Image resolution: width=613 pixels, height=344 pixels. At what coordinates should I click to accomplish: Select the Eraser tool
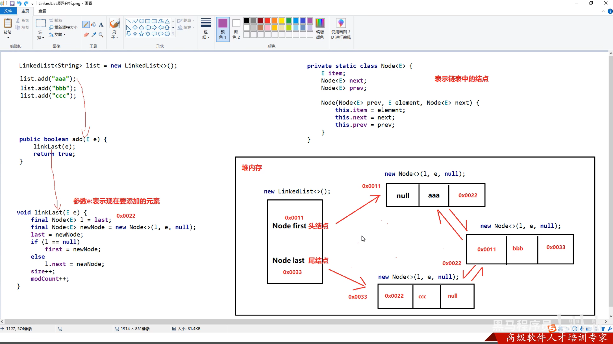point(86,35)
